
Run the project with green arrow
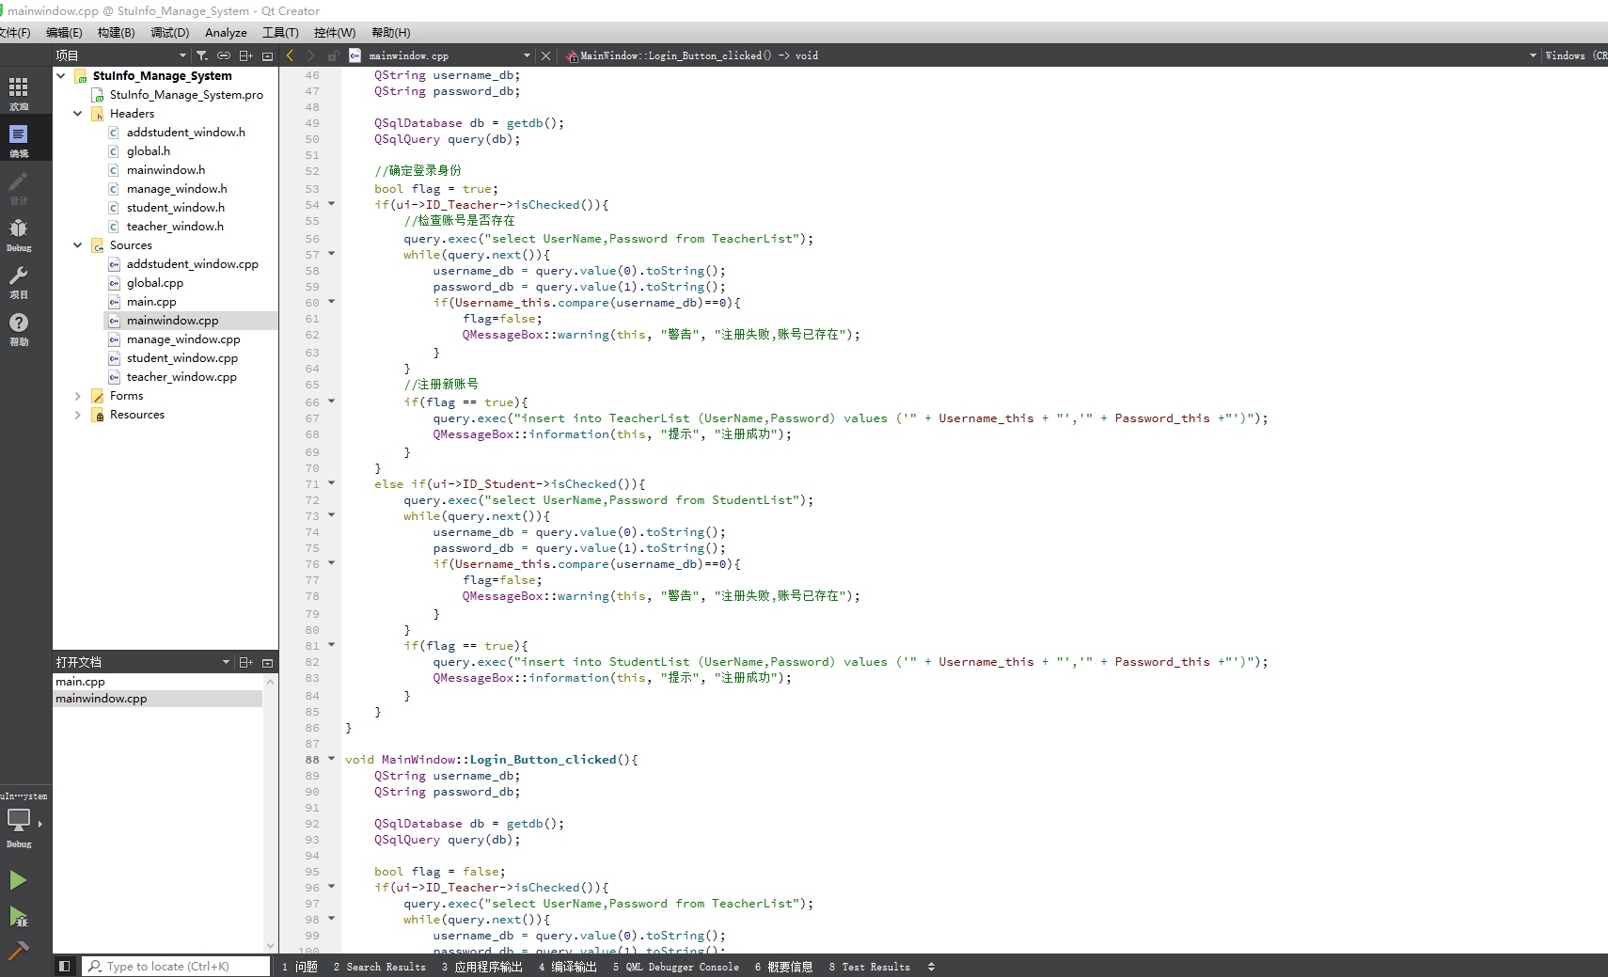pos(18,880)
